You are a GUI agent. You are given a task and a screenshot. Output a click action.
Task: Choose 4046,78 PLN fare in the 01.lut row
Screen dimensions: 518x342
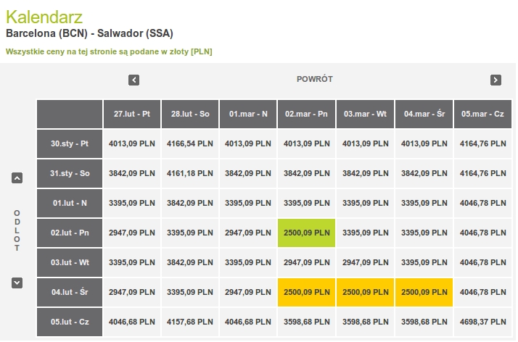[482, 203]
